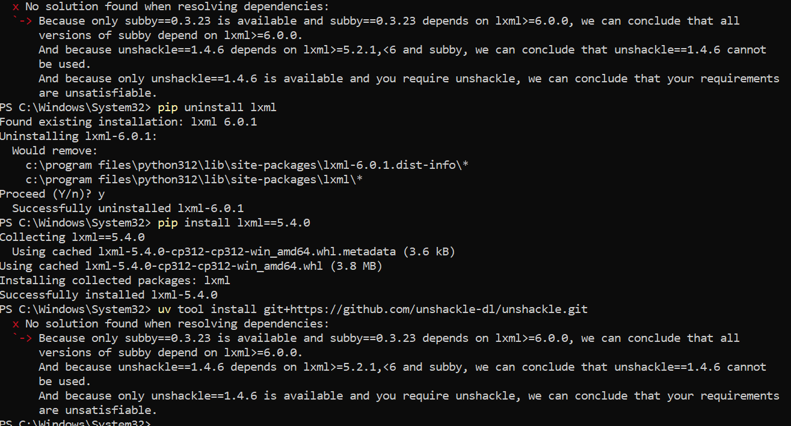Image resolution: width=791 pixels, height=426 pixels.
Task: Click "Successfully installed lxml-5.4.0" message
Action: [108, 295]
